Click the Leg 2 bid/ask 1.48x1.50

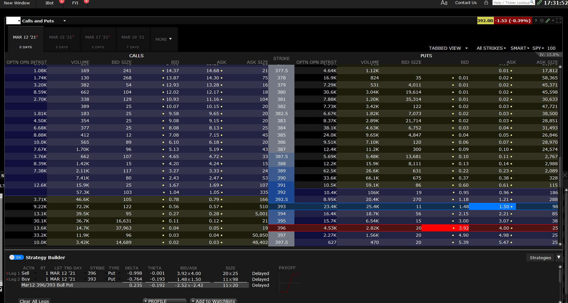189,279
